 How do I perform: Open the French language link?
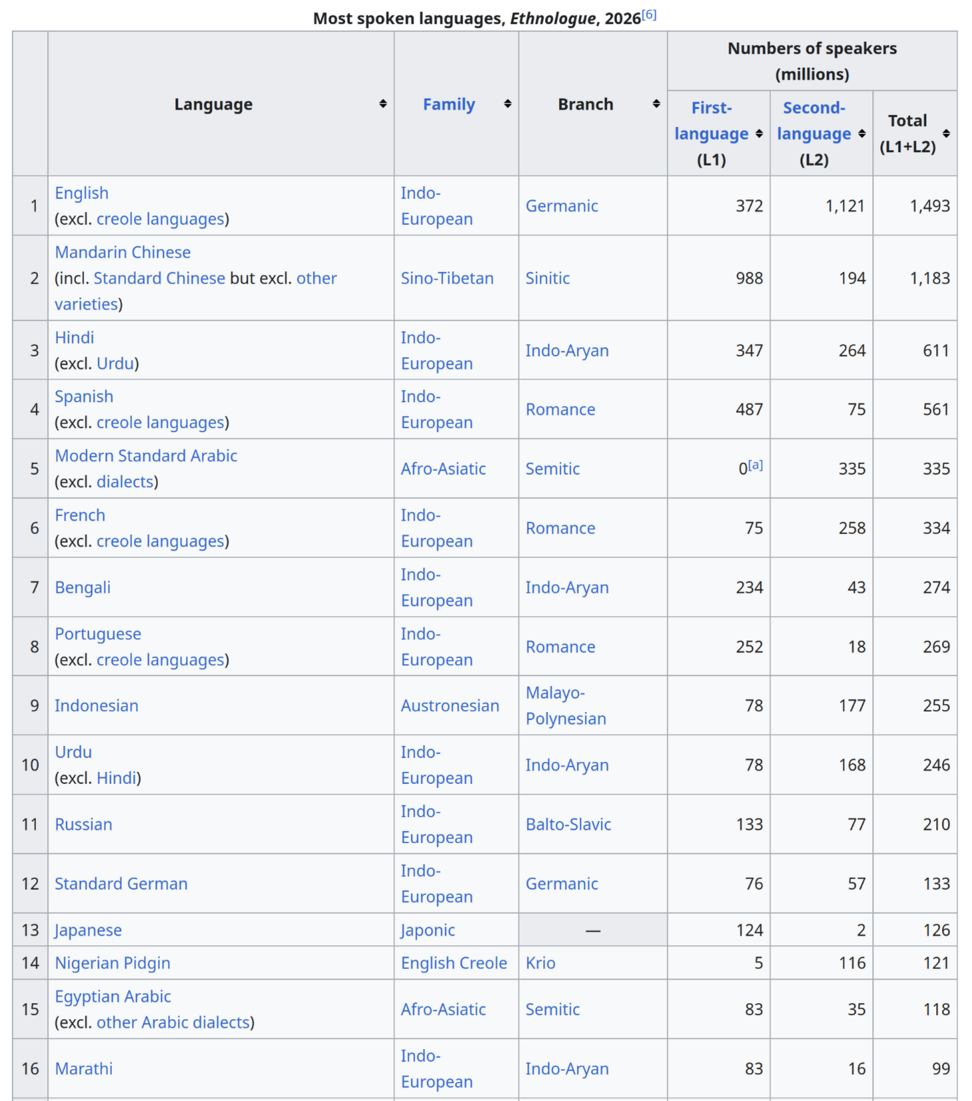pos(80,515)
